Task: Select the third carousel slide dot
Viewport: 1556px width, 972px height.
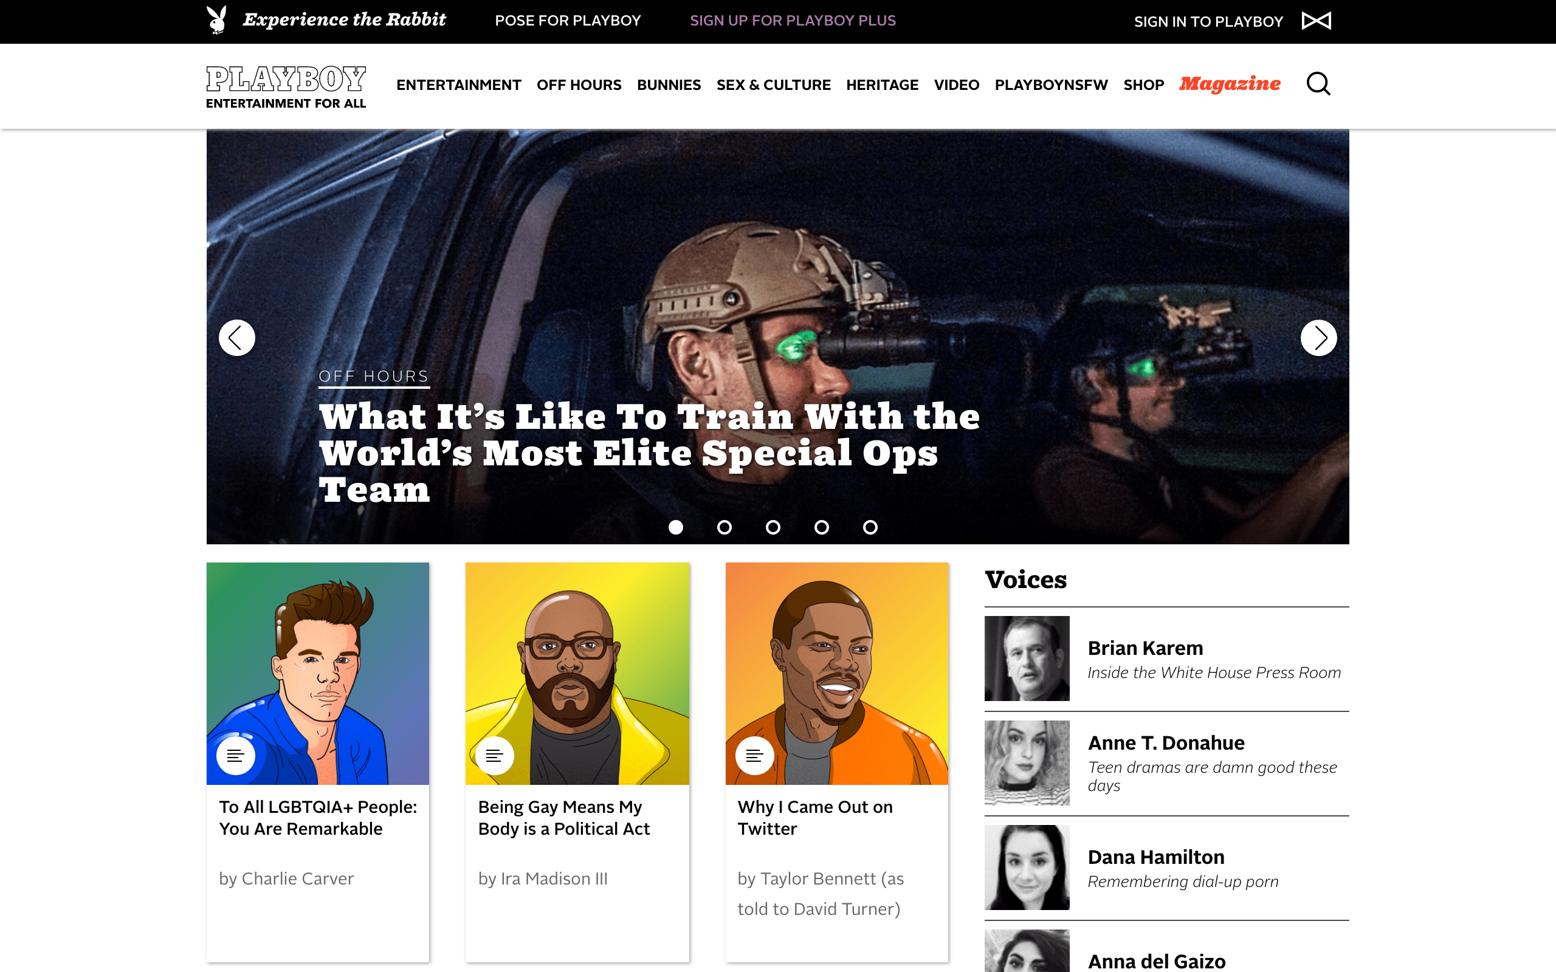Action: coord(773,527)
